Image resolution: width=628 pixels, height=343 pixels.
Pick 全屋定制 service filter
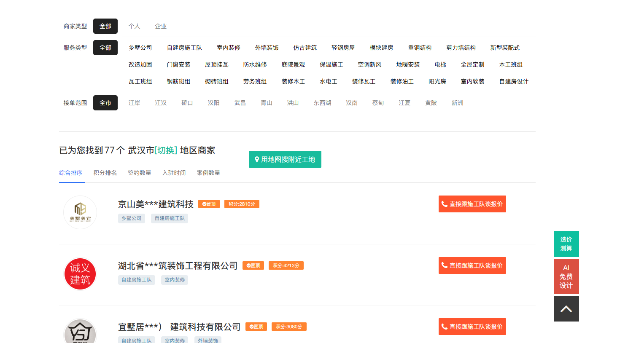pyautogui.click(x=473, y=64)
